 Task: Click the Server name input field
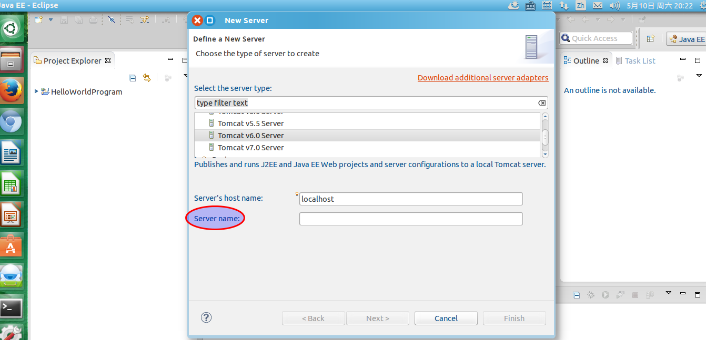pyautogui.click(x=411, y=219)
